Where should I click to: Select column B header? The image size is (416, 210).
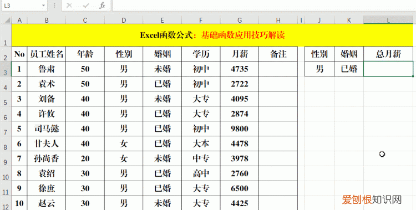coord(47,20)
